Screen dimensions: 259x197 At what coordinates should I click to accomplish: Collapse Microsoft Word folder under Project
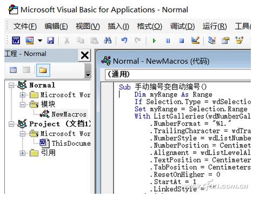23,134
